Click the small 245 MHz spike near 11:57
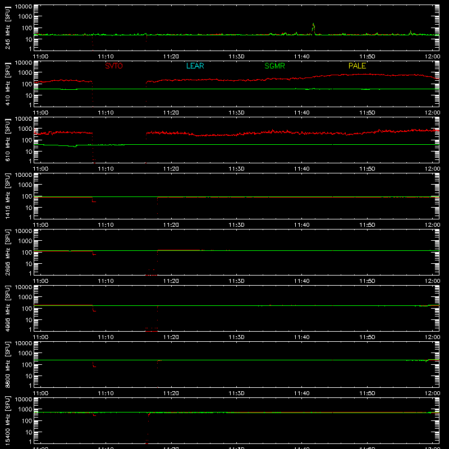 pos(410,33)
